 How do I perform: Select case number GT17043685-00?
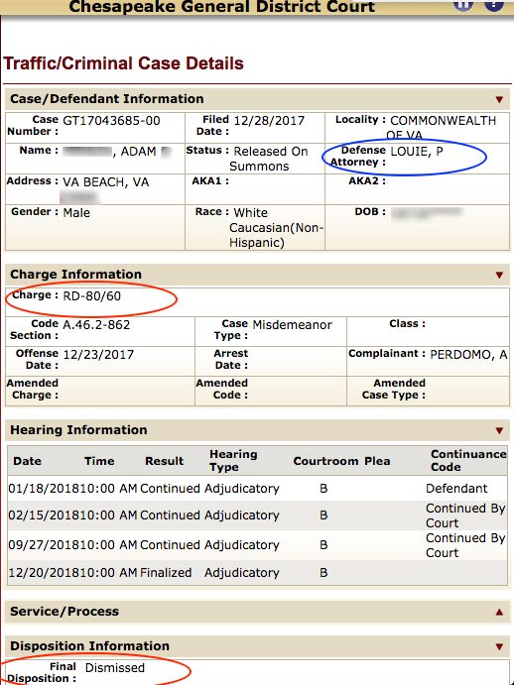111,121
